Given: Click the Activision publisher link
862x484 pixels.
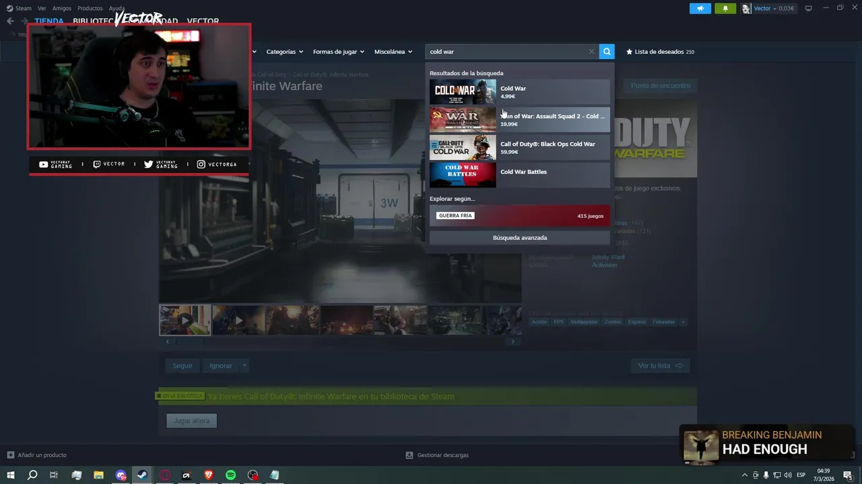Looking at the screenshot, I should tap(604, 265).
